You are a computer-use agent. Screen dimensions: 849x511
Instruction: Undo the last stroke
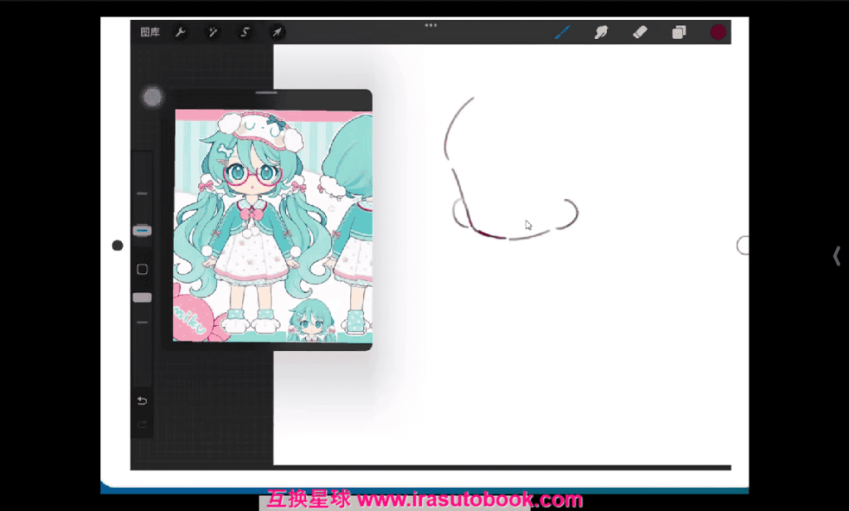pos(142,401)
